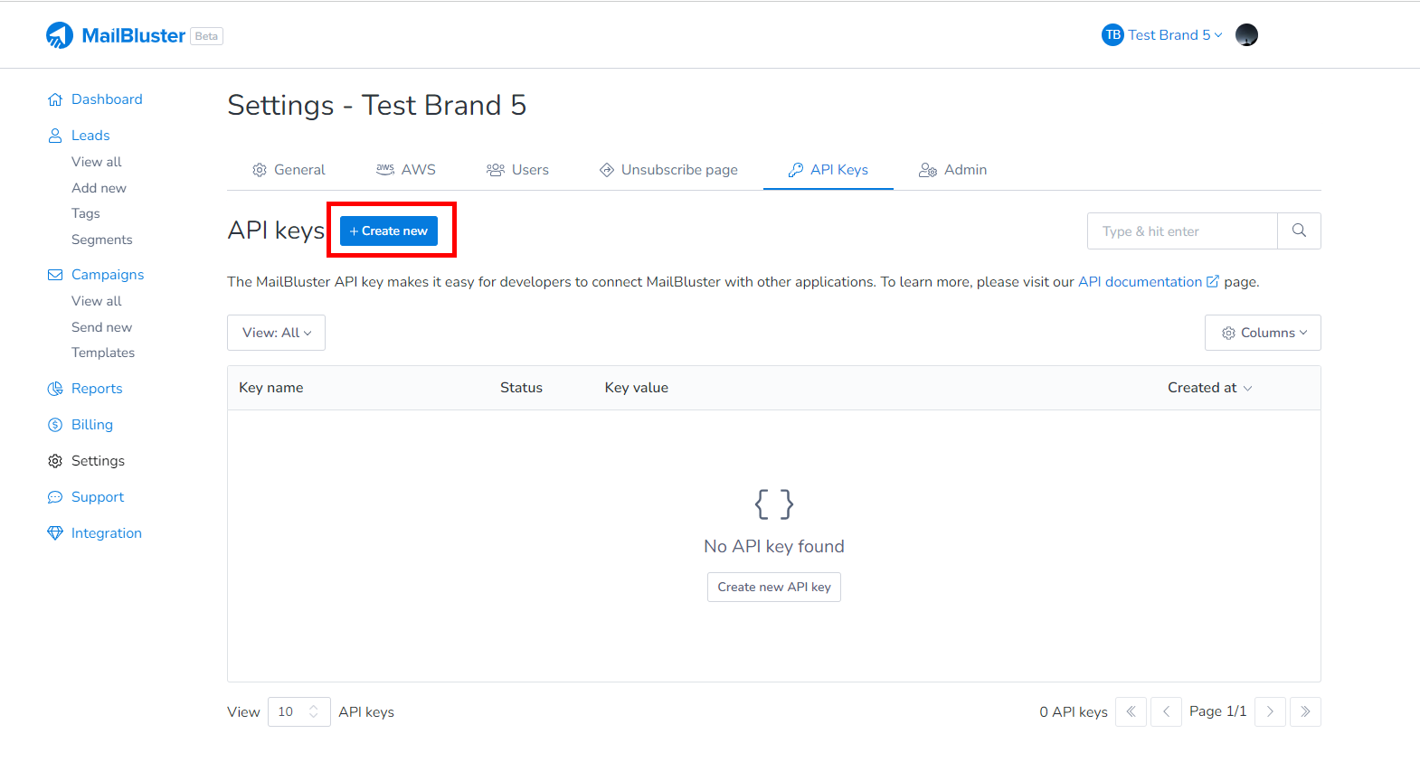Open Support in the sidebar

[x=98, y=497]
